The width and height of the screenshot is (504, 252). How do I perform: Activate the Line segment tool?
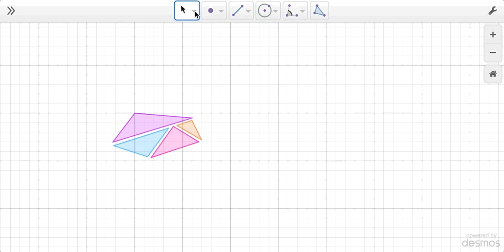(237, 11)
